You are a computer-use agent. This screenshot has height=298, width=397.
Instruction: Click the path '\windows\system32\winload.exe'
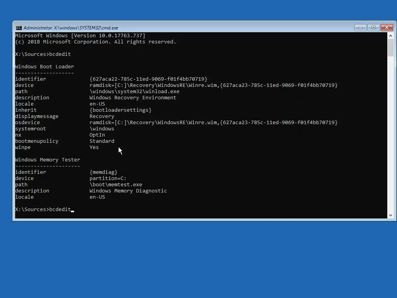(135, 92)
